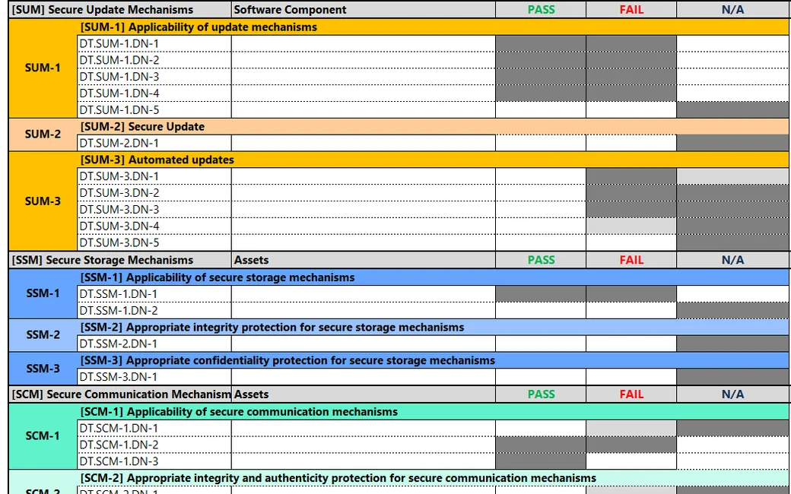Viewport: 791px width, 494px height.
Task: Click cell DT.SUM-3.DN-4
Action: click(x=154, y=226)
